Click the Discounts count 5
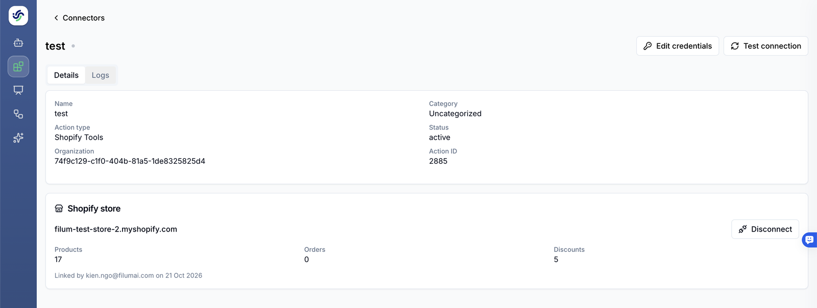817x308 pixels. pos(556,260)
